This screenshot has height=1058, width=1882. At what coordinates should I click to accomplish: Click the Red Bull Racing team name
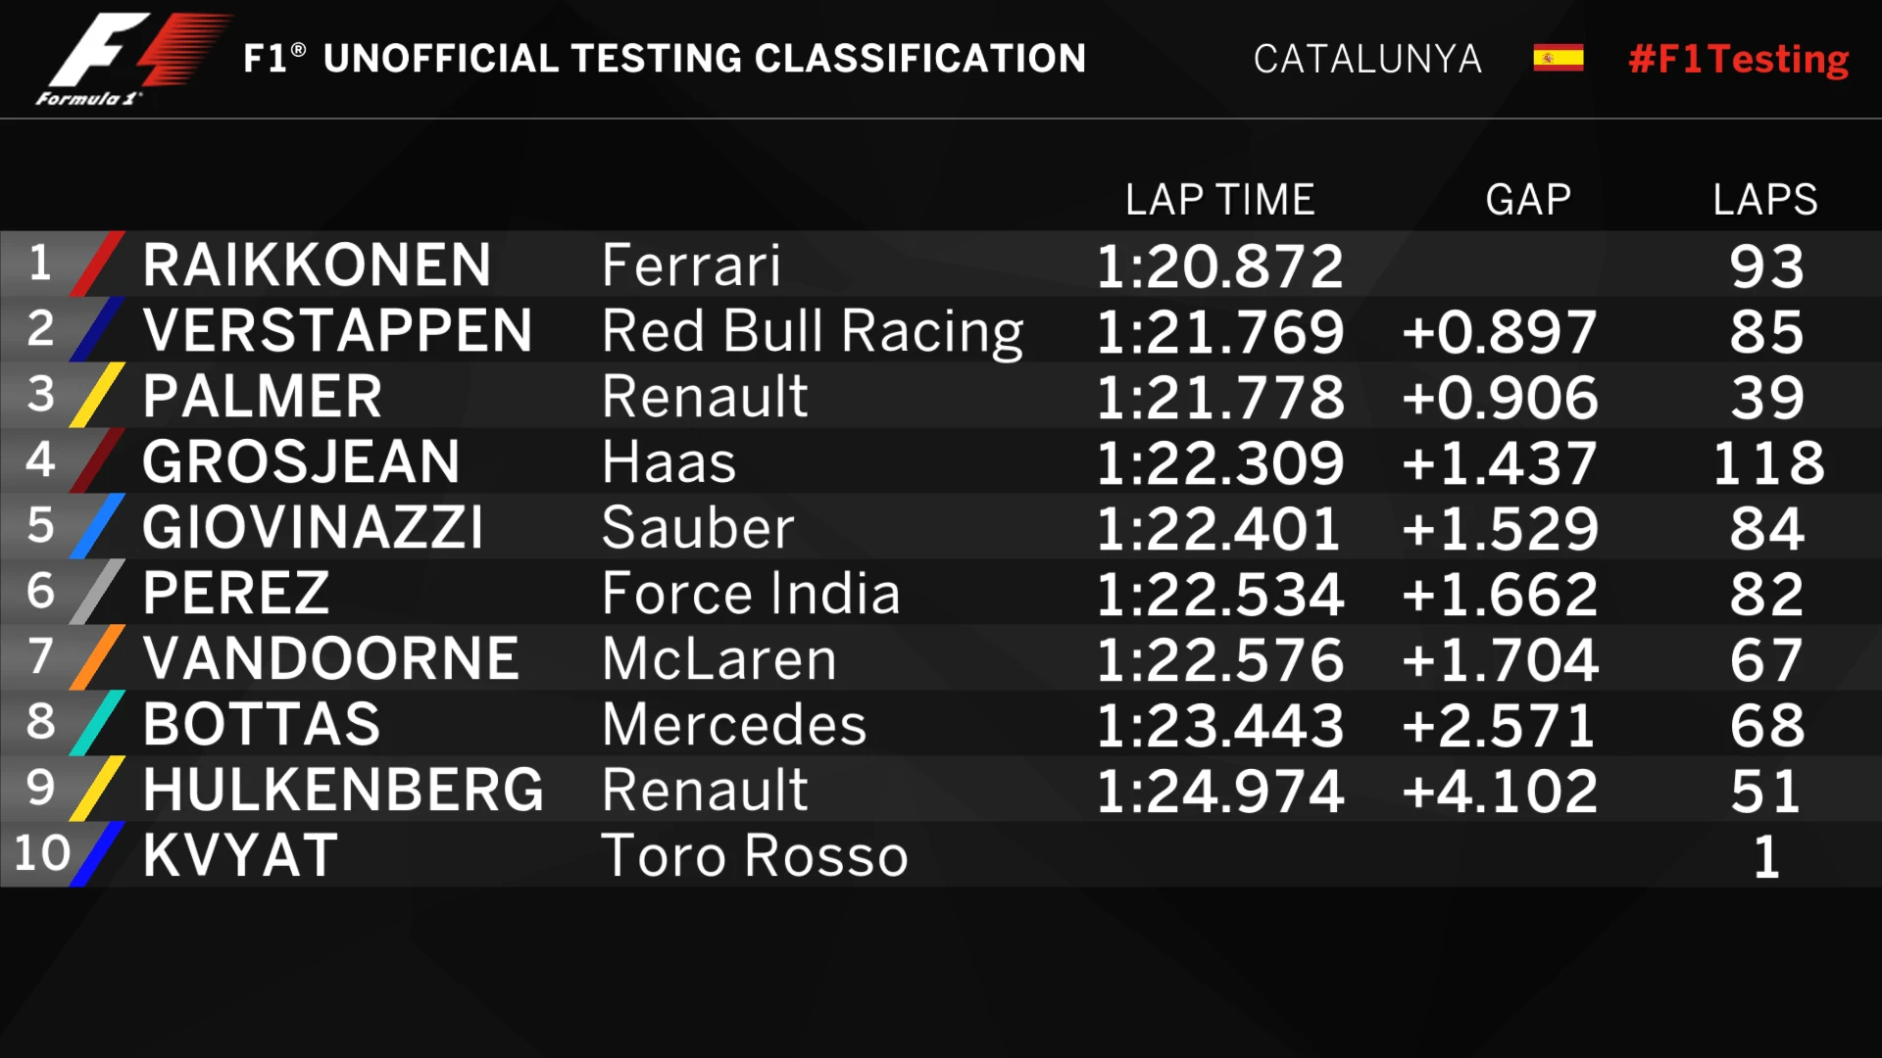pyautogui.click(x=813, y=331)
